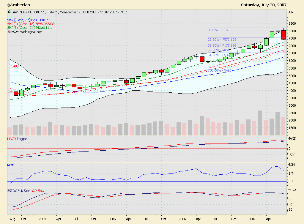The width and height of the screenshot is (304, 224).
Task: Select the blue SMA [Close, 27] legend entry
Action: click(29, 20)
